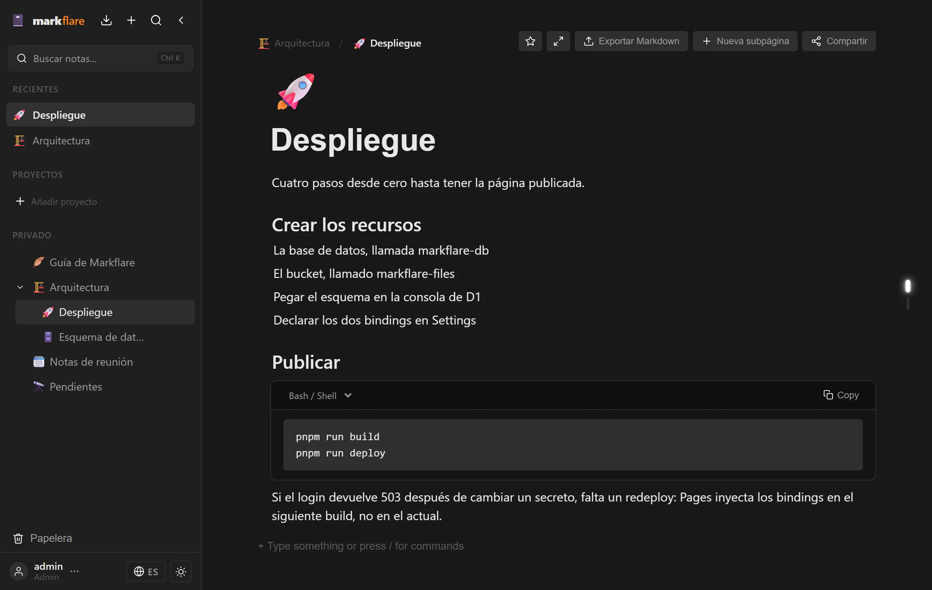Screen dimensions: 932x590
Task: Click Añadir proyecto
Action: [56, 201]
